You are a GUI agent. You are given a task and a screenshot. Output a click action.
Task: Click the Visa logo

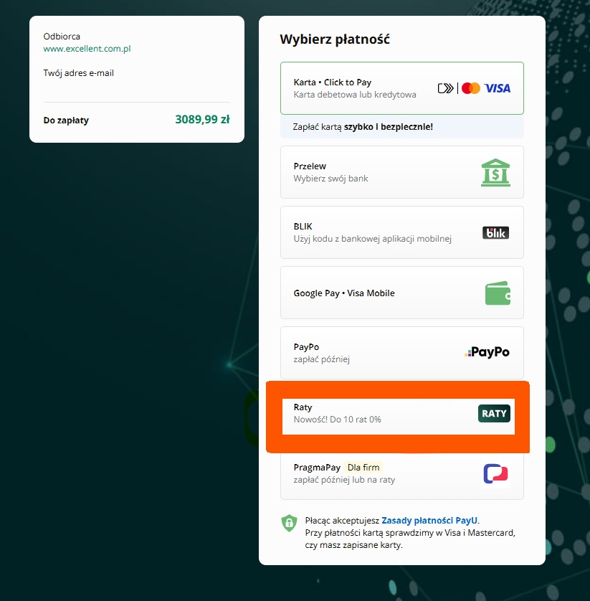click(497, 88)
